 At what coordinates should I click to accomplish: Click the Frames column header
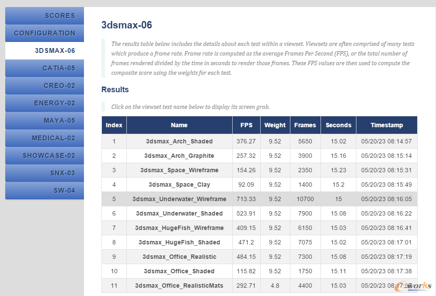tap(305, 125)
